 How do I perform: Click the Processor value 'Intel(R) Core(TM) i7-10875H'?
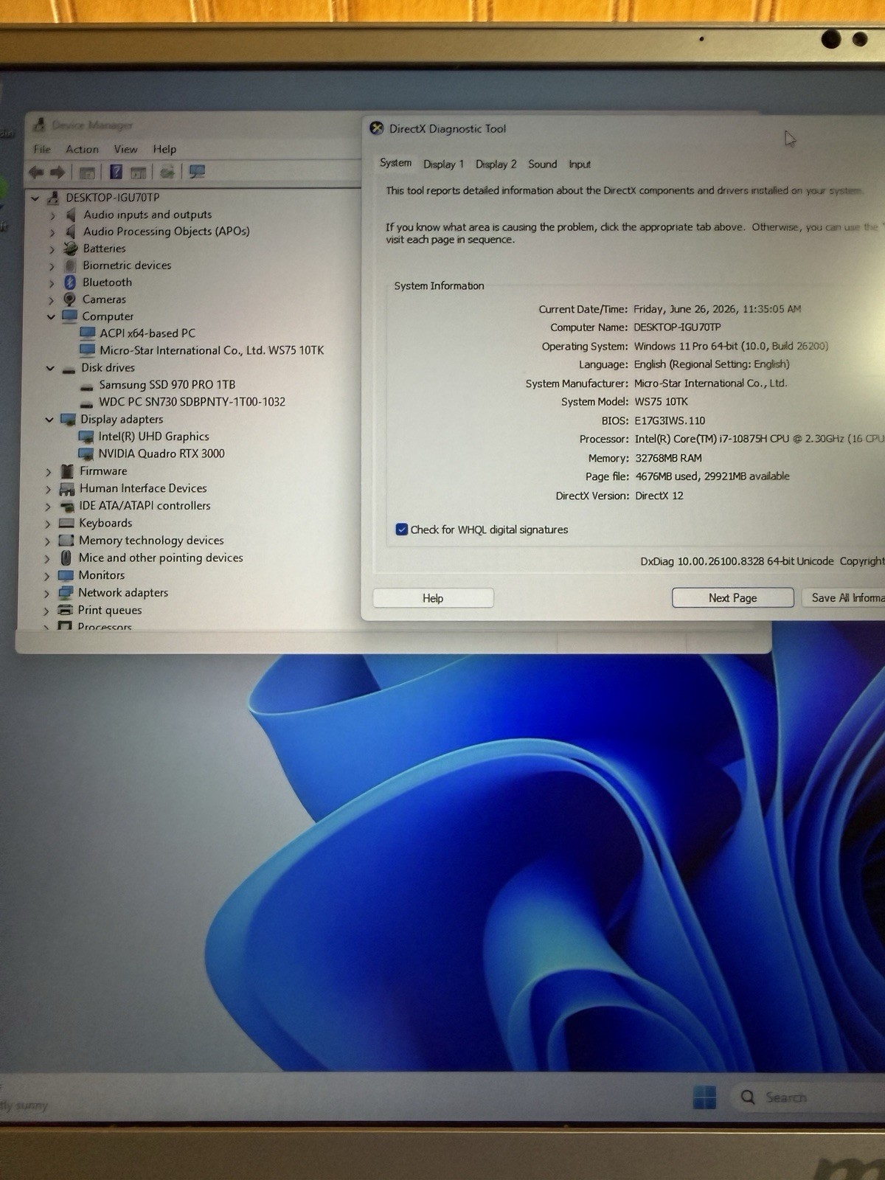(x=759, y=439)
